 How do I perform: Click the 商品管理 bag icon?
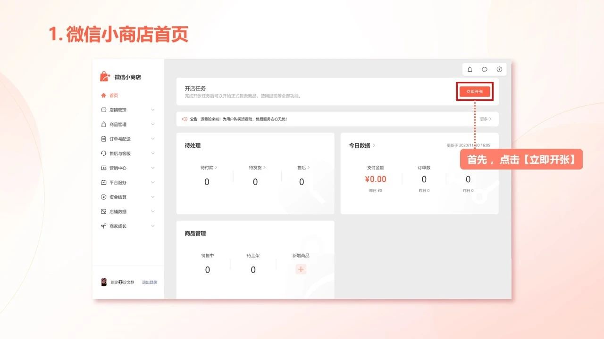pos(104,124)
